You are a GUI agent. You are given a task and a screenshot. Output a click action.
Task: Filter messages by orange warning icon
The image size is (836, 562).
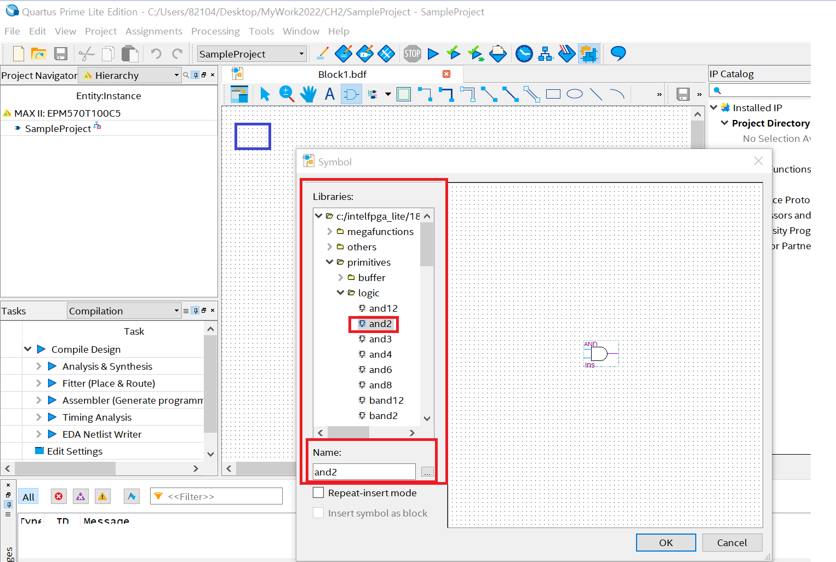point(102,496)
